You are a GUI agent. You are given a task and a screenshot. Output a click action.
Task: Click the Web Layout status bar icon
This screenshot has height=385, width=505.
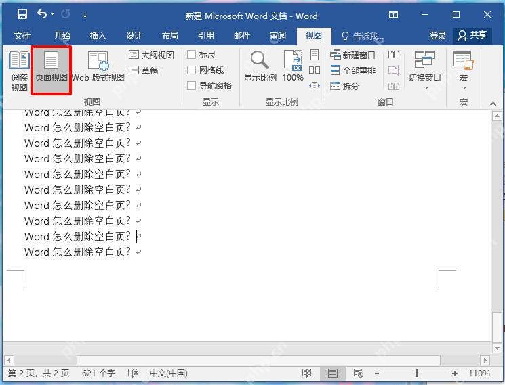pyautogui.click(x=358, y=373)
